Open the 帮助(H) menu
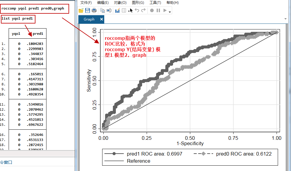This screenshot has height=171, width=291. tap(172, 3)
